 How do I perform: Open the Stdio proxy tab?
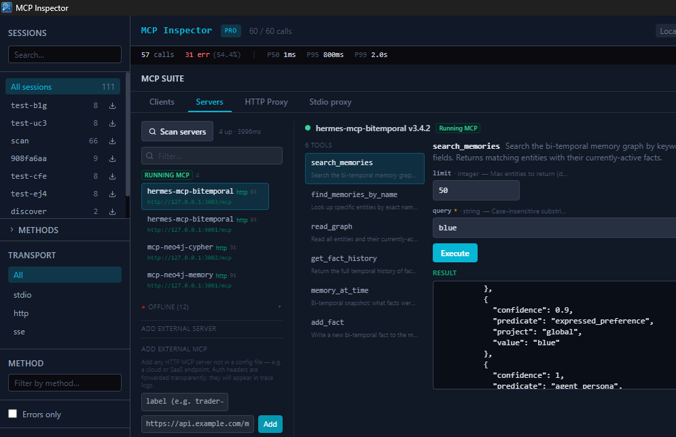click(330, 102)
